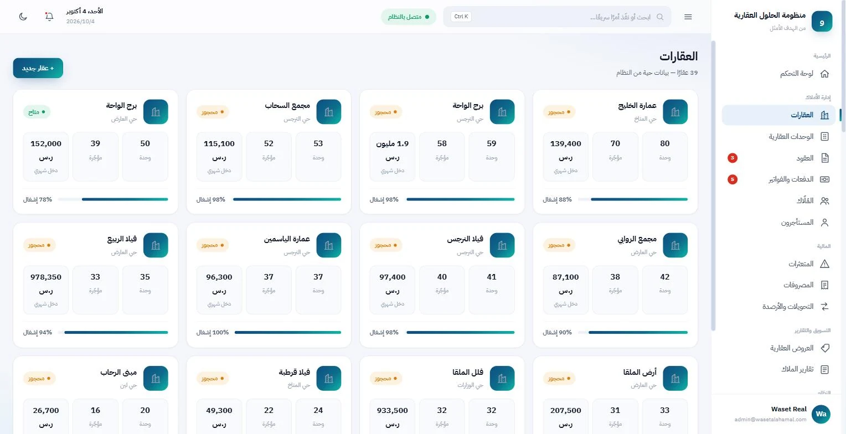Open notifications bell icon

tap(49, 17)
